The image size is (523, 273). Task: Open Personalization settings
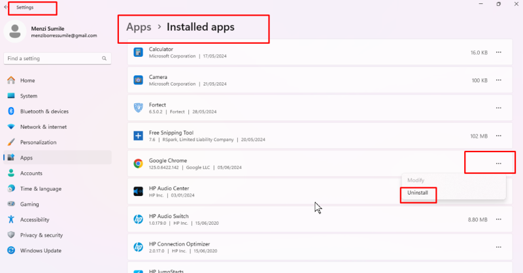click(x=58, y=142)
